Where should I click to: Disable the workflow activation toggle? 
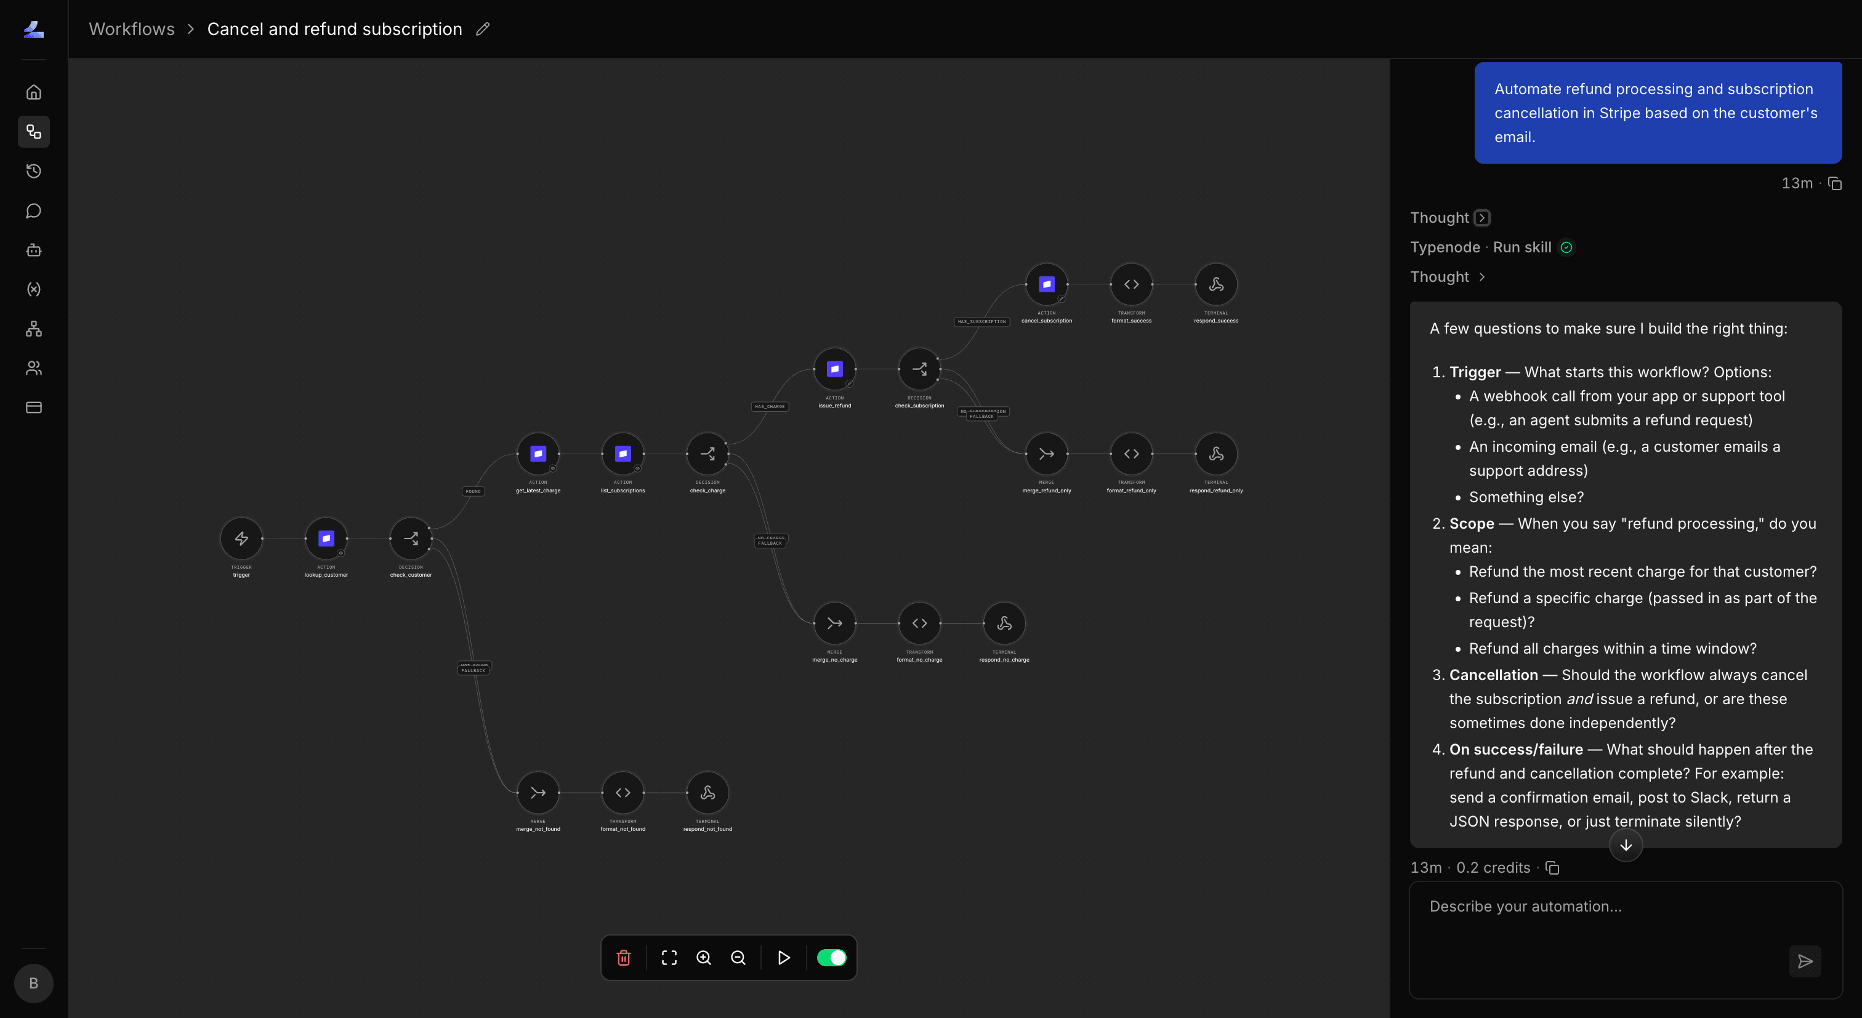click(x=831, y=957)
